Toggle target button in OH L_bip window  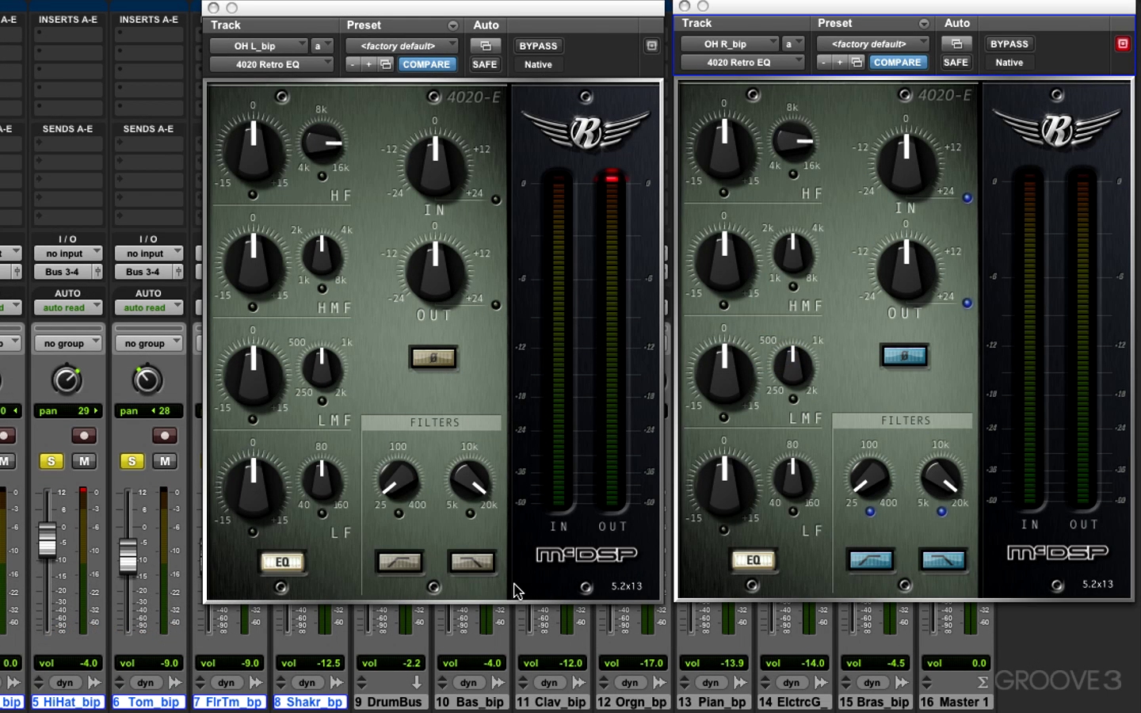click(x=651, y=46)
